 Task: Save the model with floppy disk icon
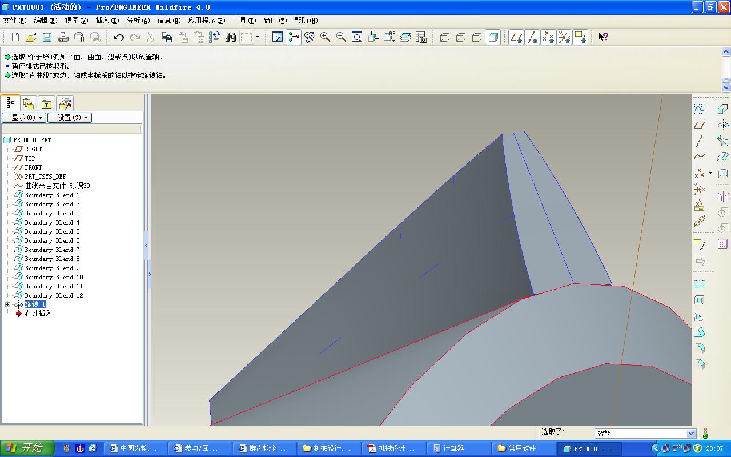pos(47,37)
